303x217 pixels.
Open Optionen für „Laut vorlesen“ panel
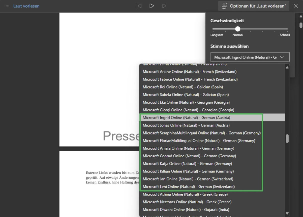point(254,6)
